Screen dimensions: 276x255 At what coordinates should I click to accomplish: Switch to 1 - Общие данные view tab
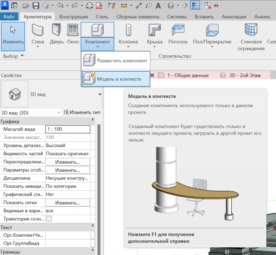click(184, 75)
